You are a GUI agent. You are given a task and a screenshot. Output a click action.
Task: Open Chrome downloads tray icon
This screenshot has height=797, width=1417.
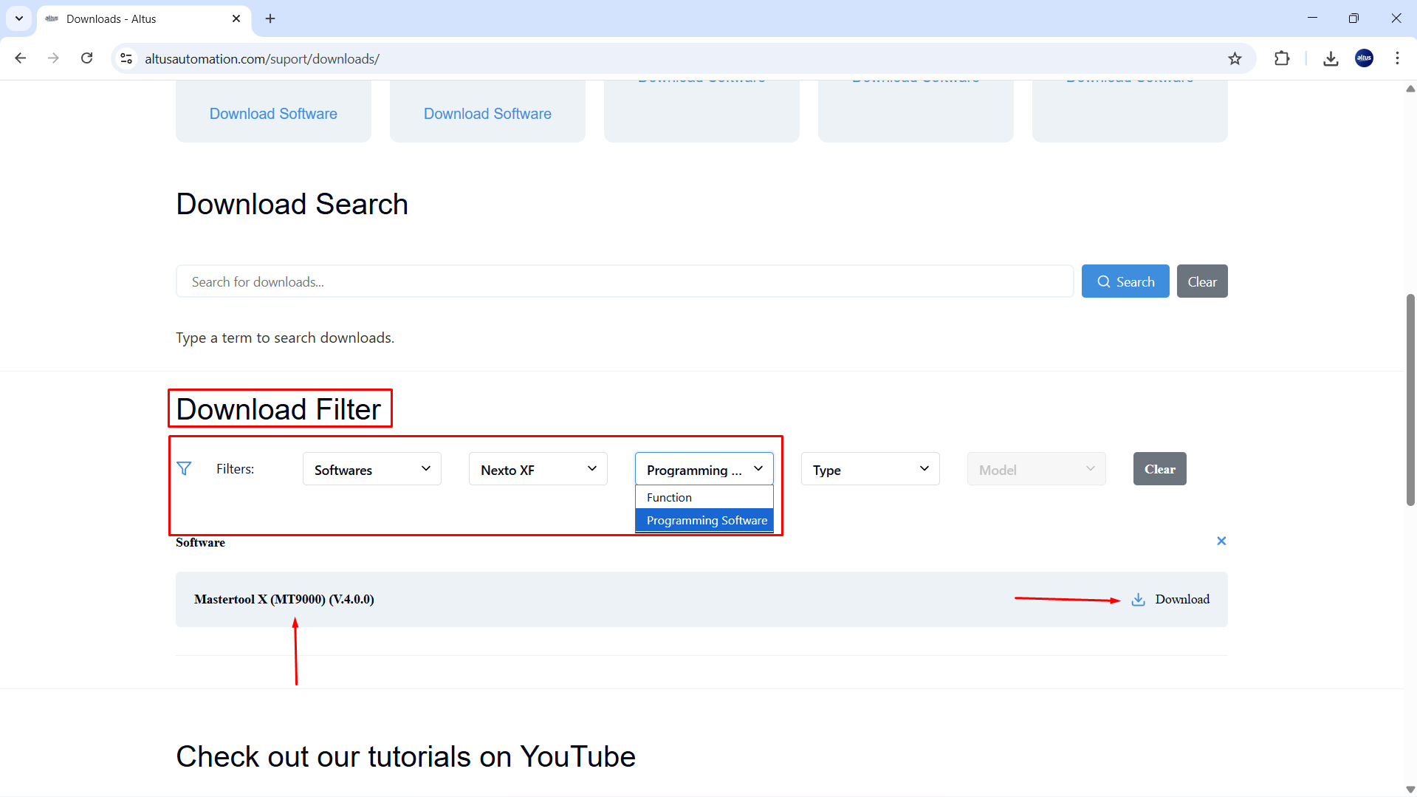point(1331,58)
